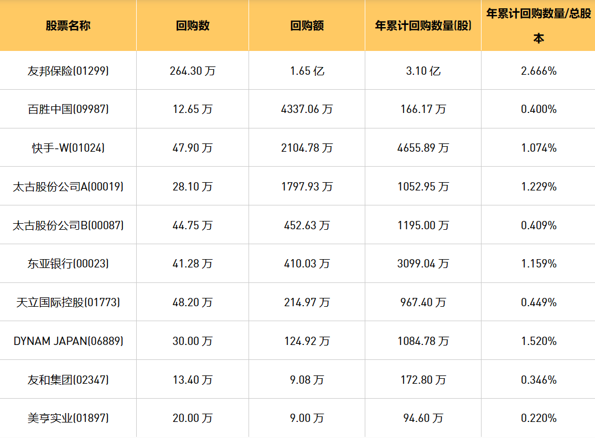This screenshot has height=438, width=595.
Task: Click the 1.520% ratio cell
Action: click(538, 341)
